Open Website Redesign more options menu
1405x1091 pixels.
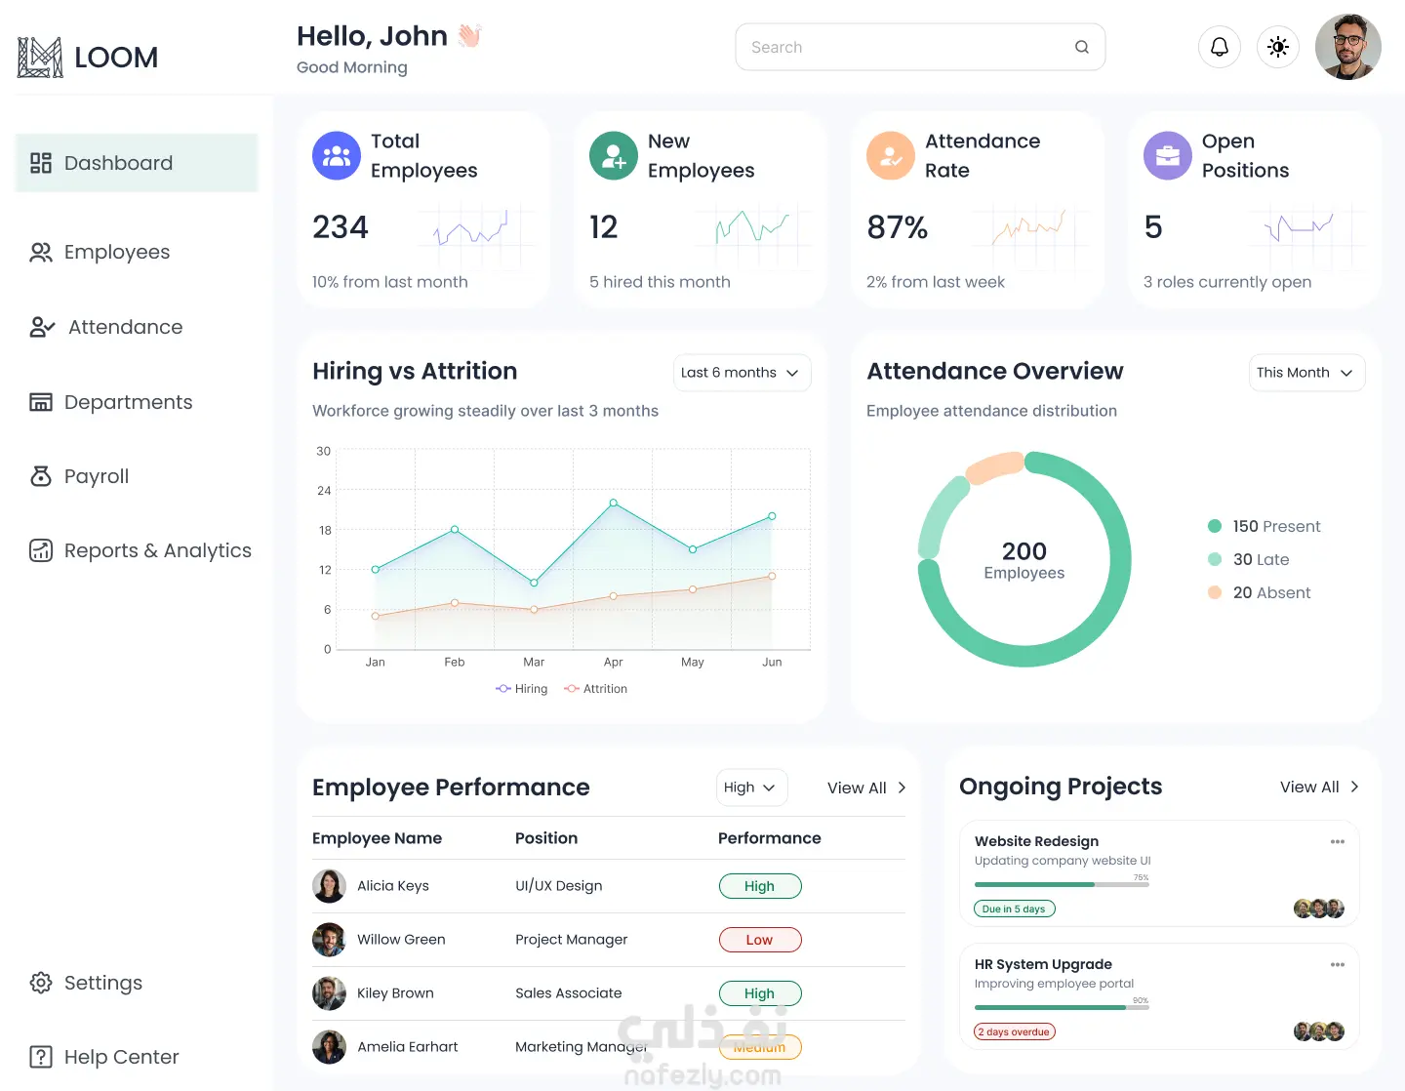(x=1338, y=841)
